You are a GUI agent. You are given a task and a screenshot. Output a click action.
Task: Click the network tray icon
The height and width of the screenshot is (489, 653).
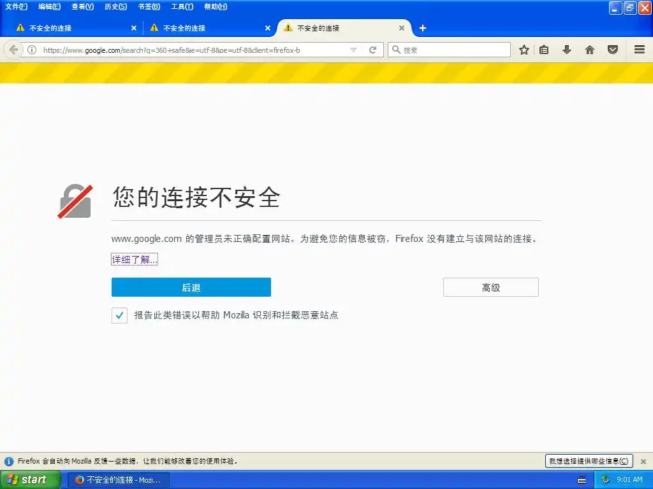[x=605, y=479]
